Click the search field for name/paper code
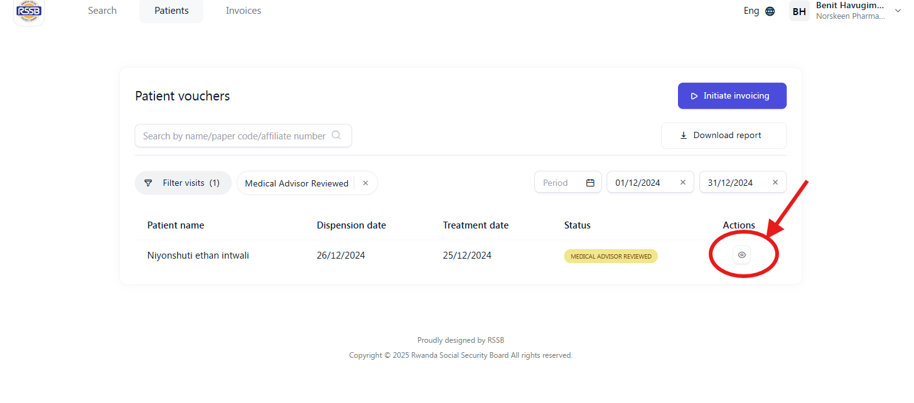Viewport: 914px width, 403px height. coord(243,136)
